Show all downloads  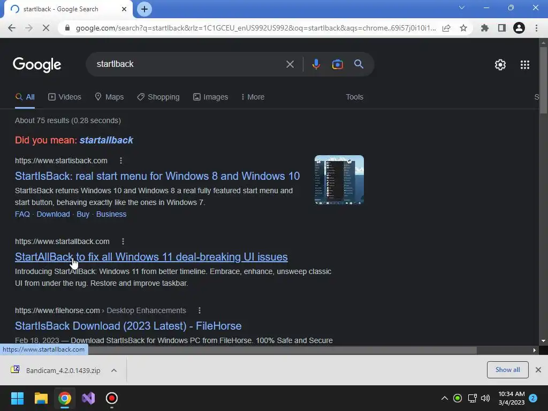tap(507, 370)
